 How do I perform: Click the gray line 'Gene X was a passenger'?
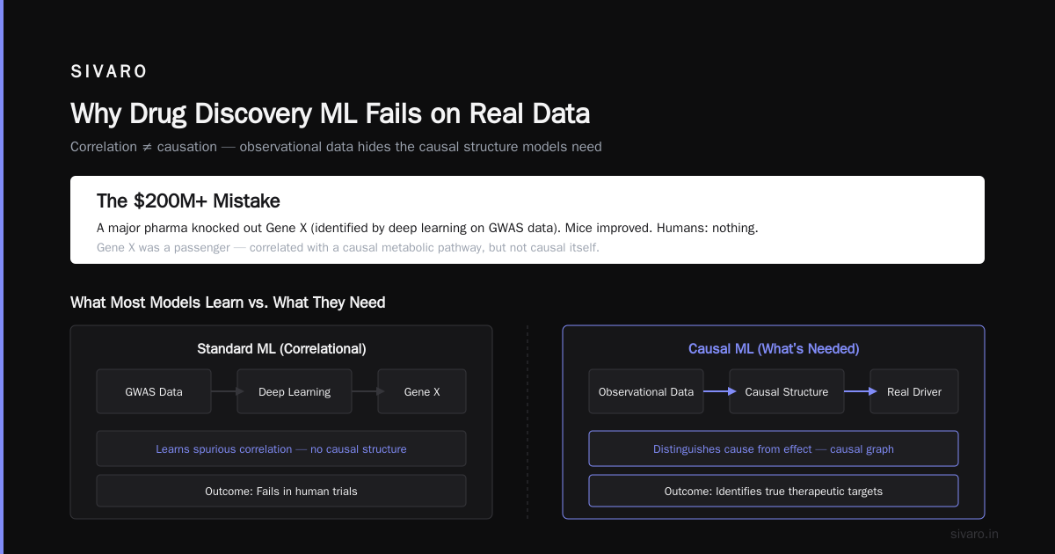pos(348,247)
